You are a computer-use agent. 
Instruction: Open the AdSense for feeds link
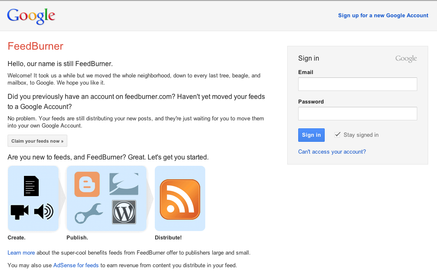click(x=76, y=266)
